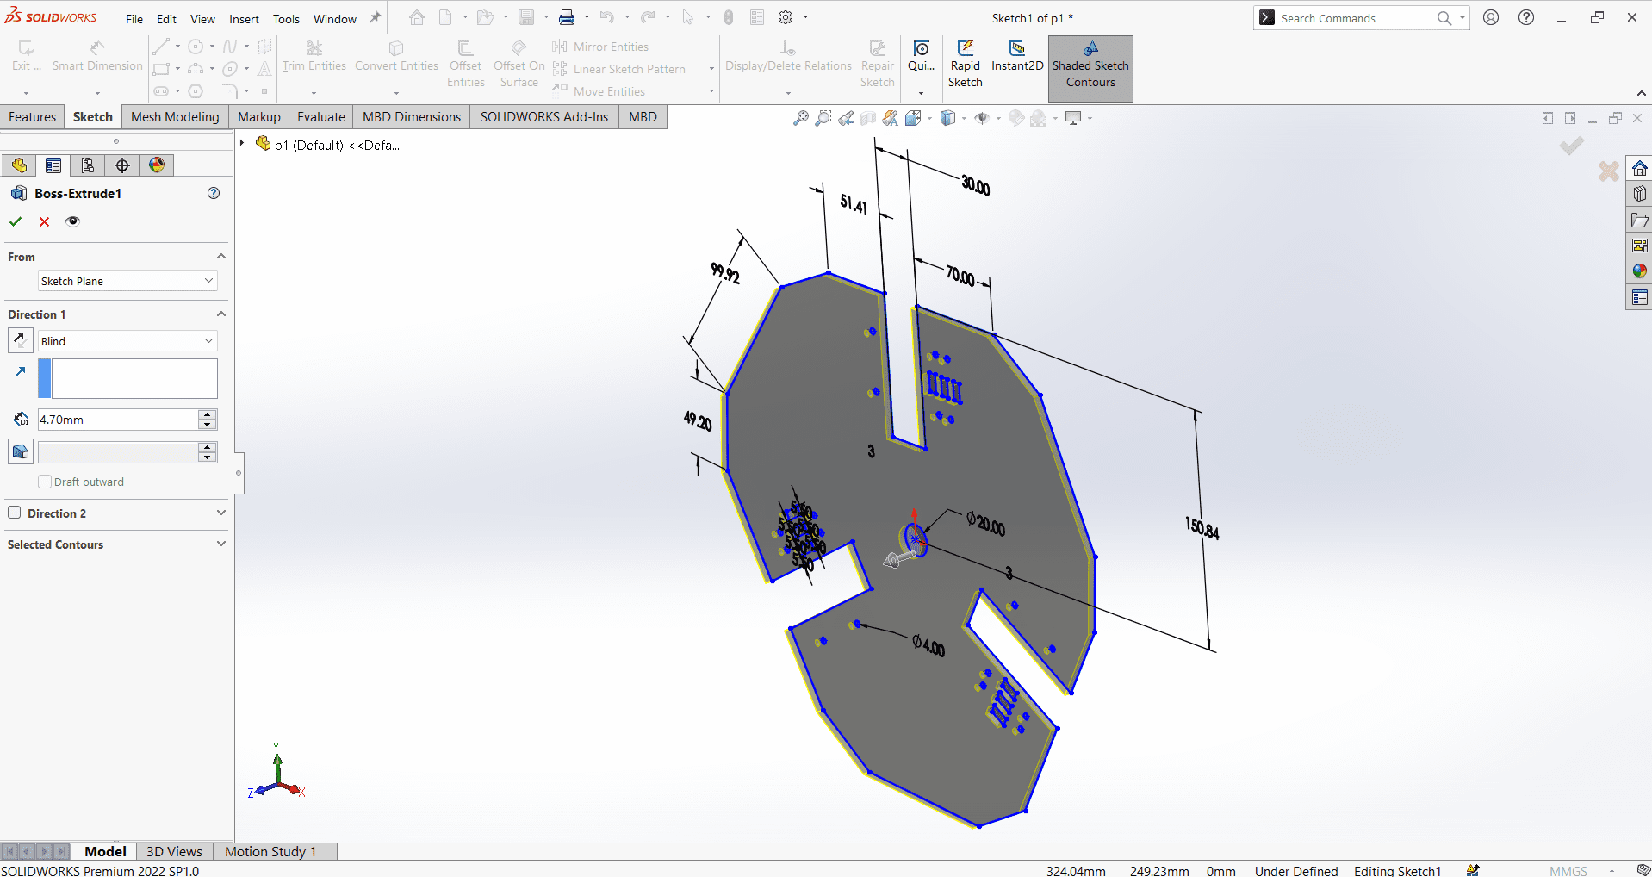Screen dimensions: 1652x877
Task: Expand the Selected Contours section
Action: (221, 544)
